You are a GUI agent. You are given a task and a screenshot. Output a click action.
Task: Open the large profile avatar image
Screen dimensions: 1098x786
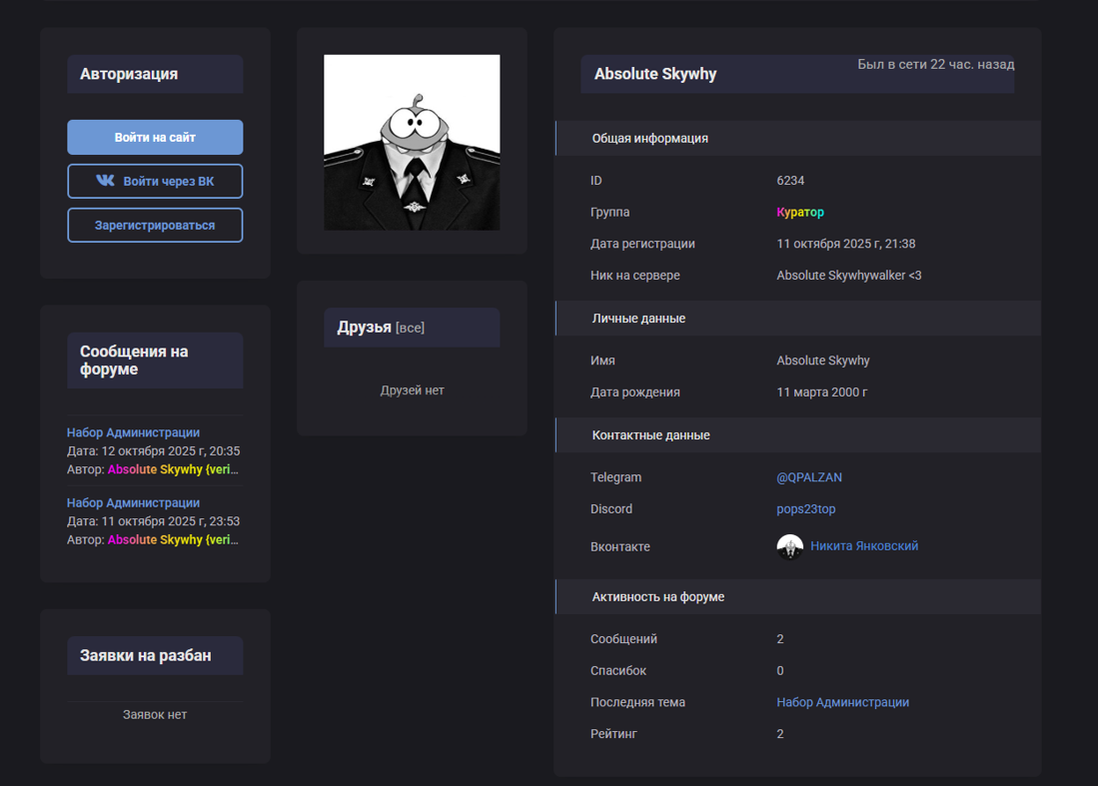pyautogui.click(x=412, y=143)
